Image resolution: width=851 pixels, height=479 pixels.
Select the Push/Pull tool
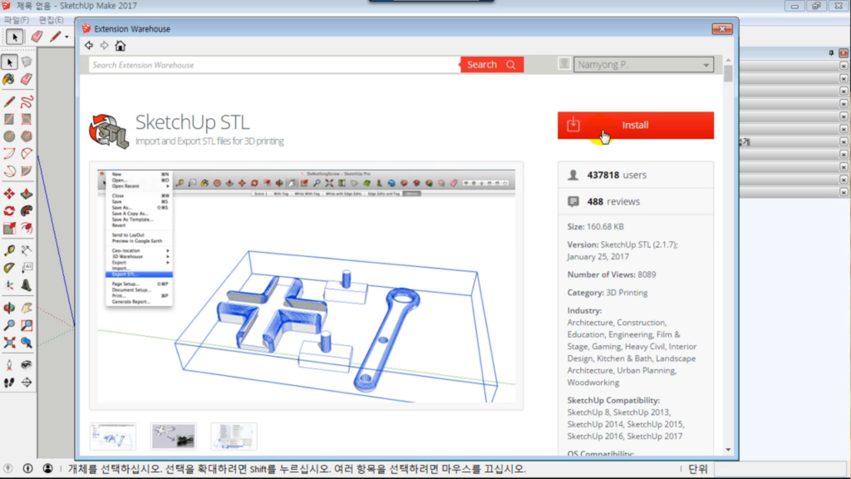(x=27, y=194)
